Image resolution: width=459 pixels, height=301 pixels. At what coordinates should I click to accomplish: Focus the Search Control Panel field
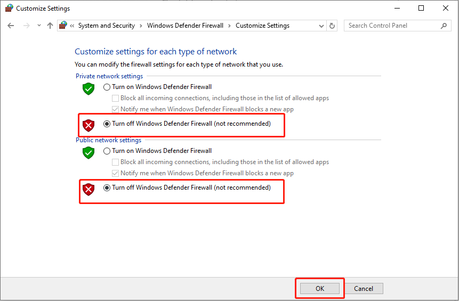[x=397, y=26]
